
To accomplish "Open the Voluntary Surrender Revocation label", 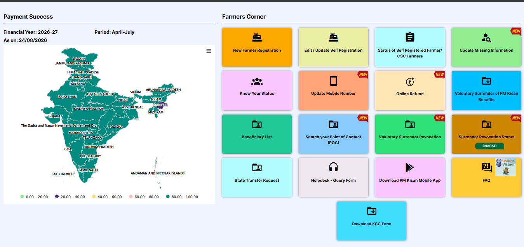I will click(410, 137).
